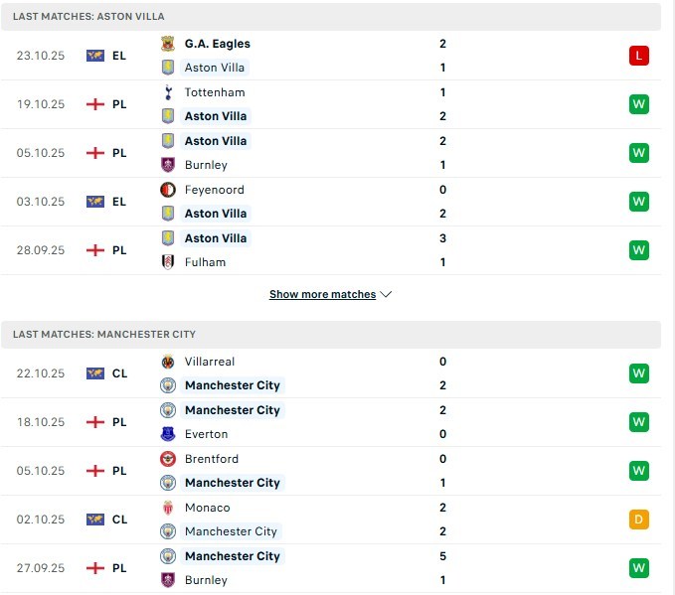Click the Everton club crest icon
This screenshot has width=675, height=595.
point(167,434)
